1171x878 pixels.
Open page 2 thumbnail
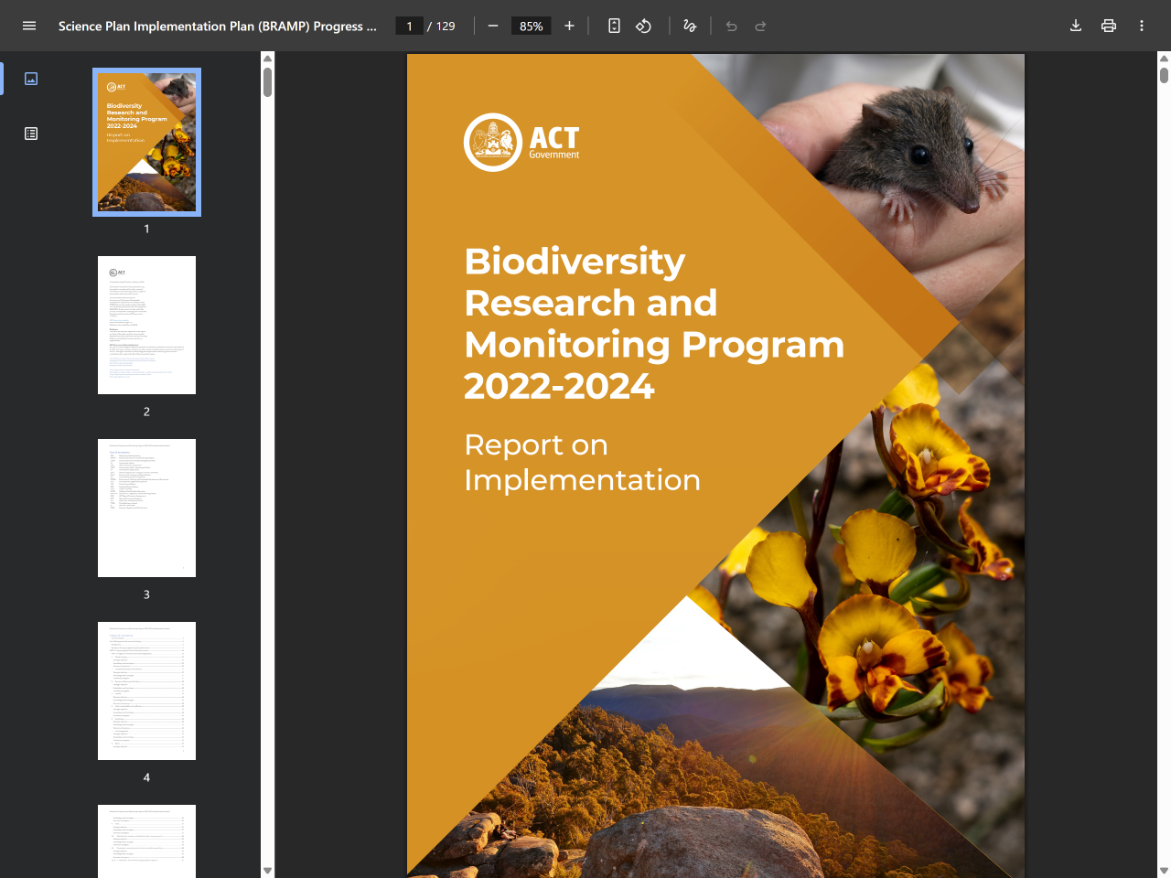click(x=146, y=325)
